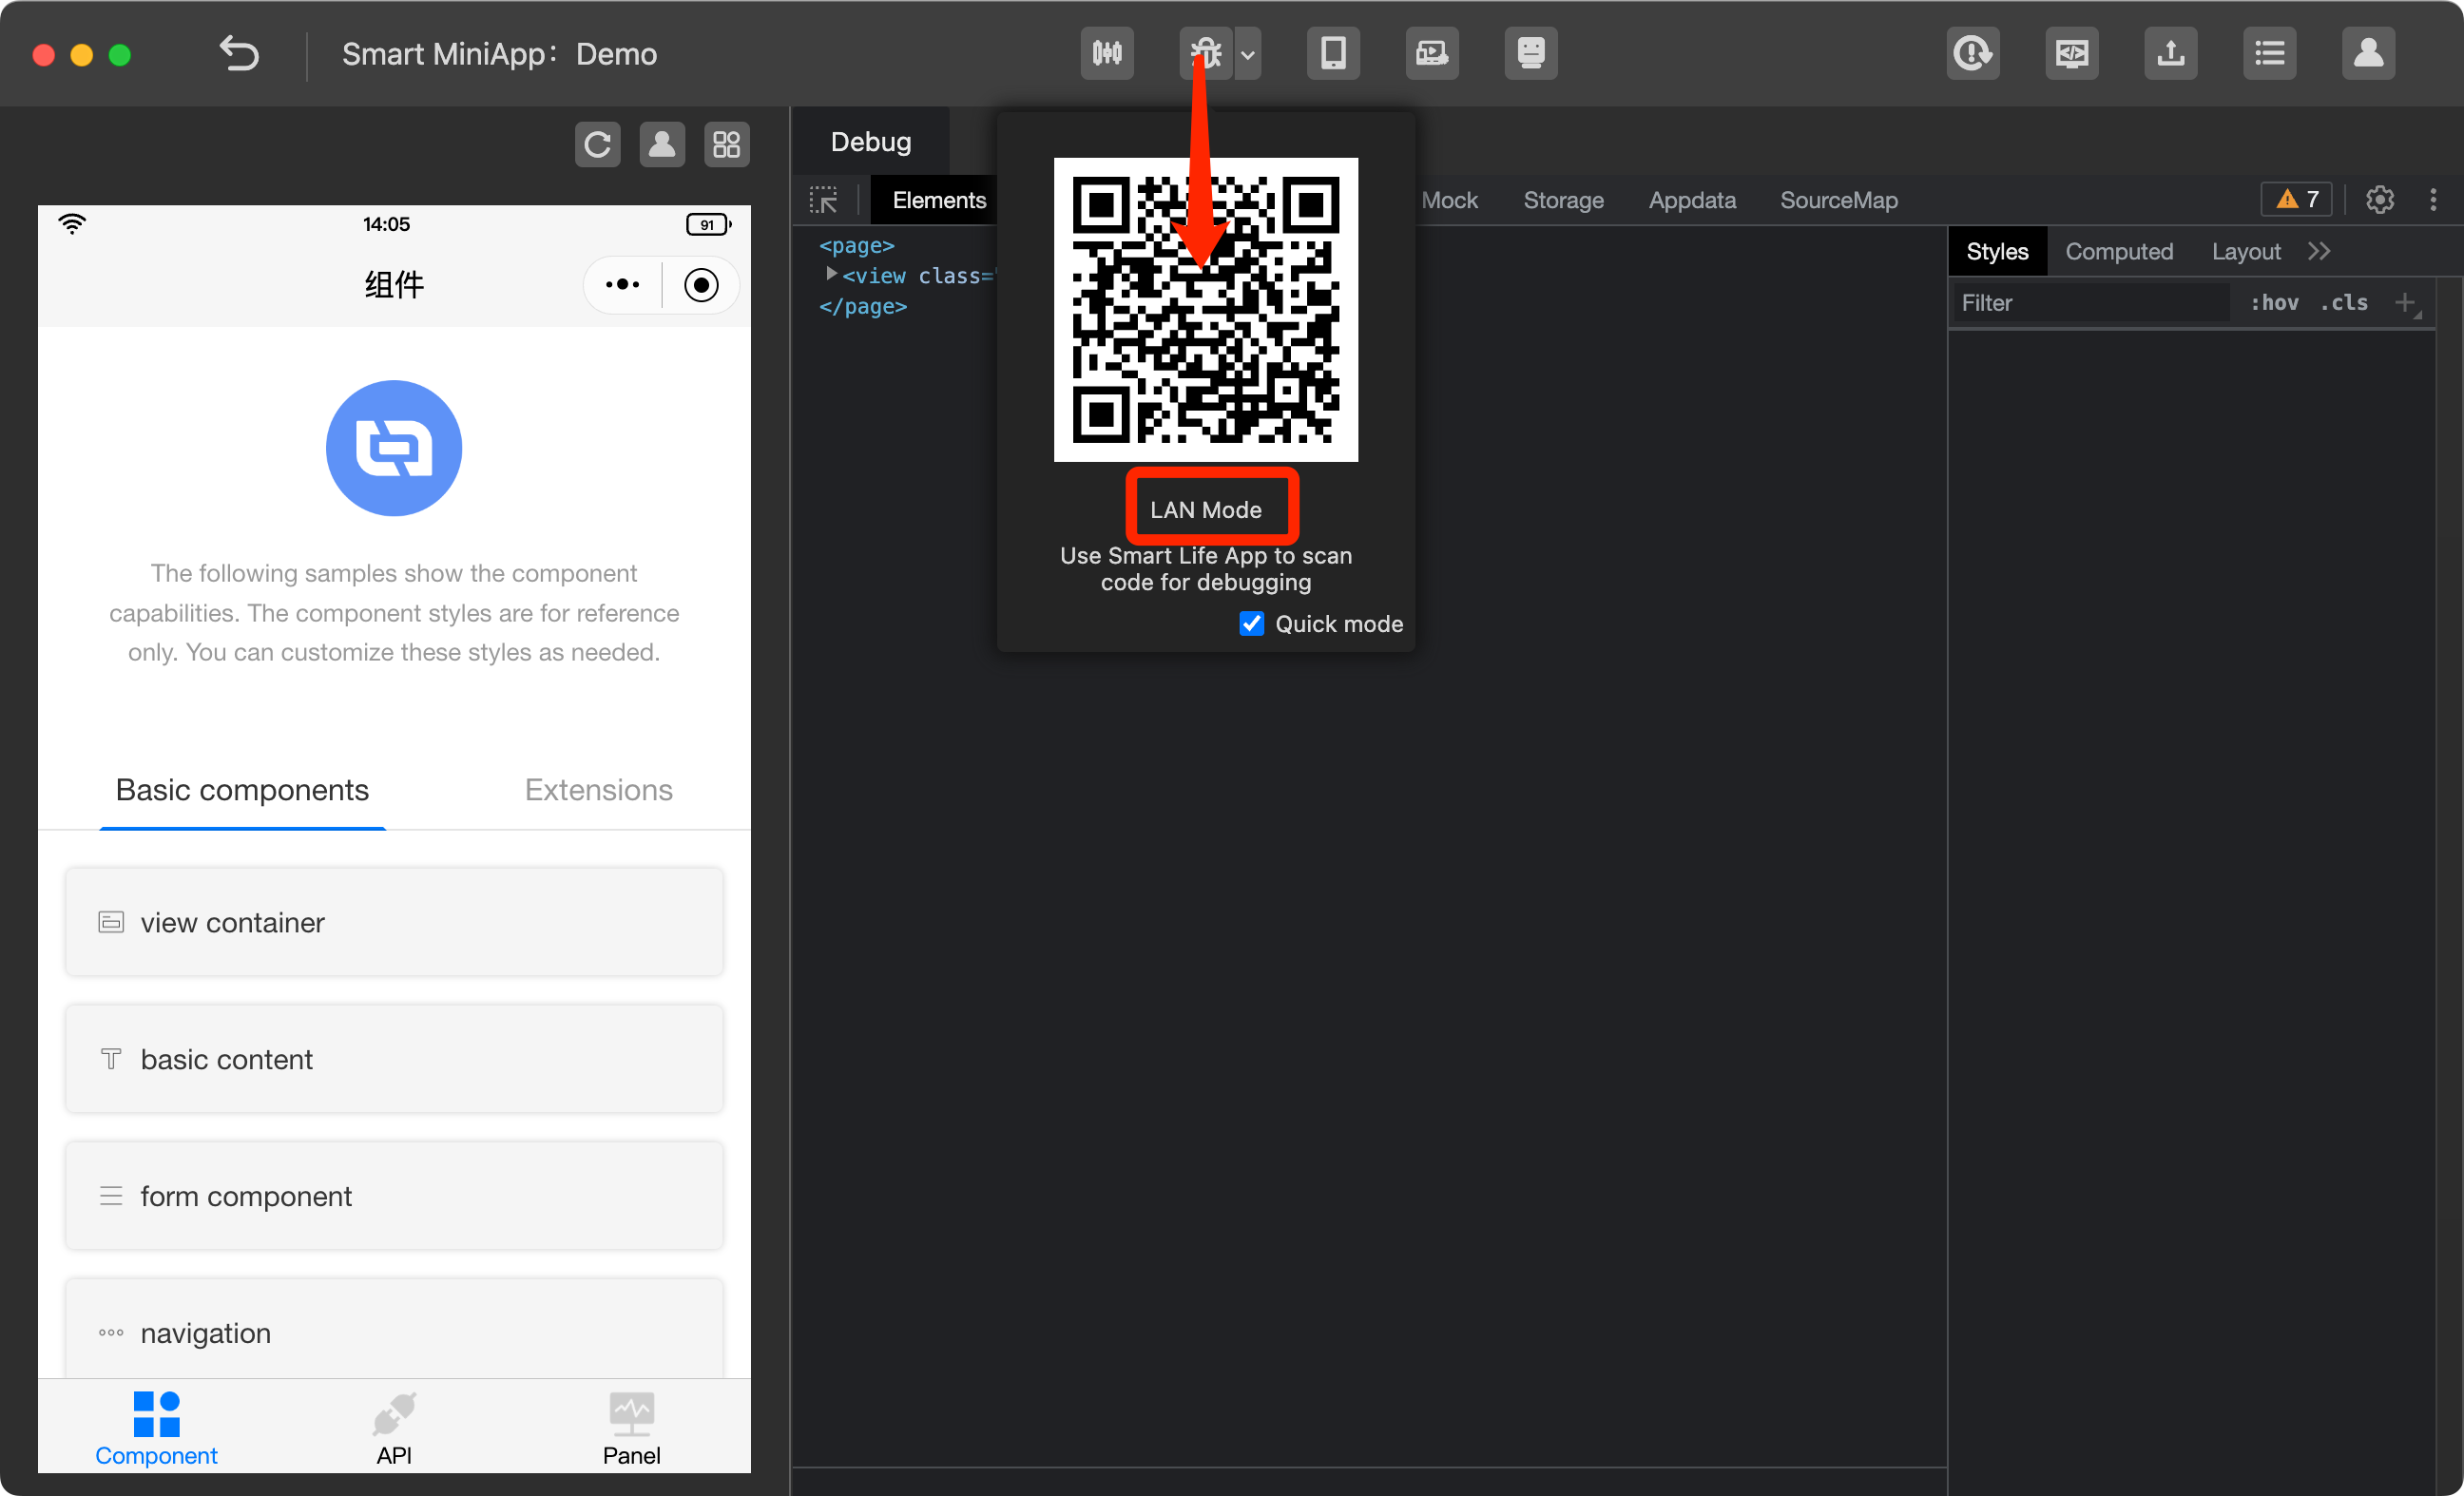Select the opening page tag
2464x1496 pixels.
tap(857, 246)
